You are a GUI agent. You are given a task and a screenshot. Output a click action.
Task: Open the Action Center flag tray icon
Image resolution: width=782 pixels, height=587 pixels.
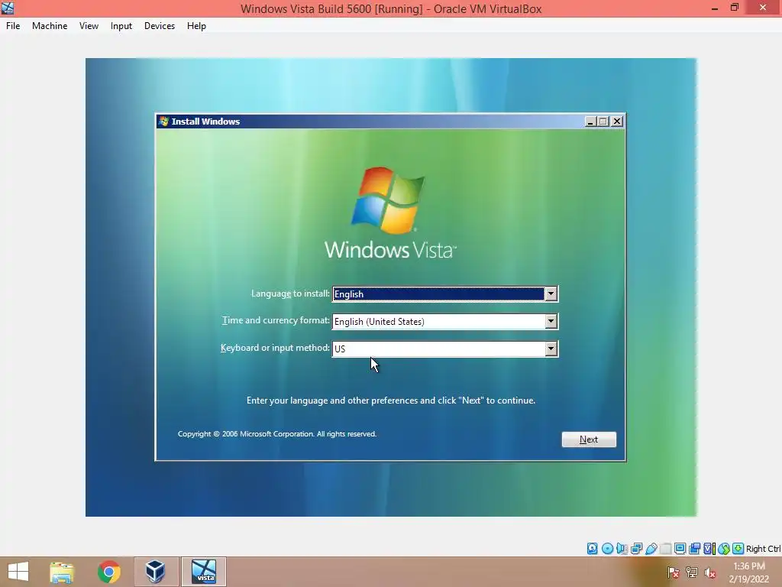coord(674,572)
